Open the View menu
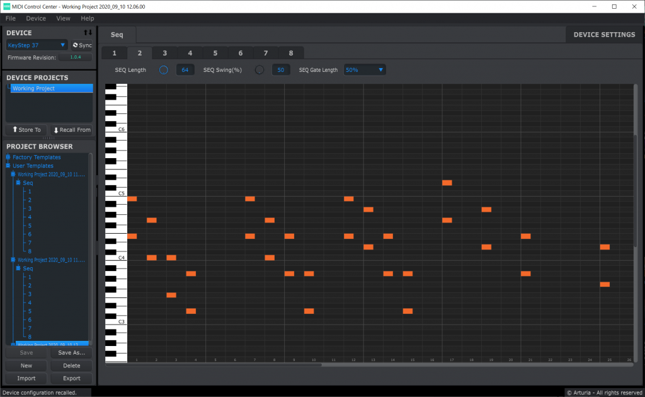 point(63,18)
